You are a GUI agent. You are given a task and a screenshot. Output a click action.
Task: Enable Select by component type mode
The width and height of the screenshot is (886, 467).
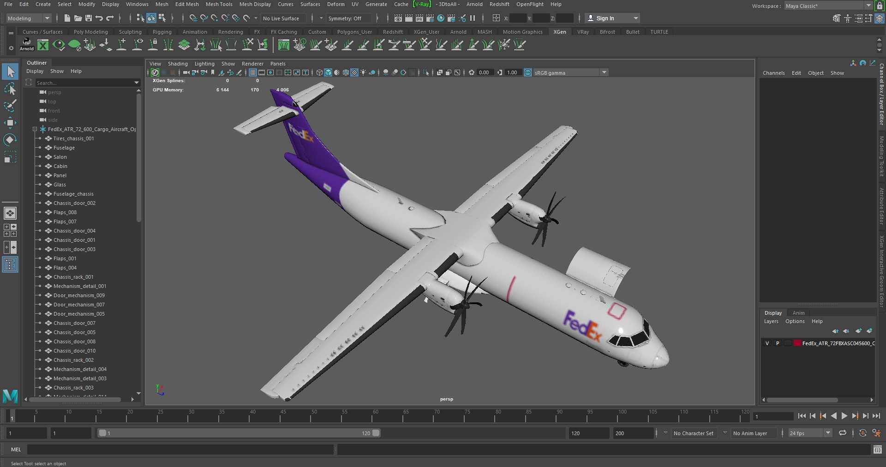point(162,18)
